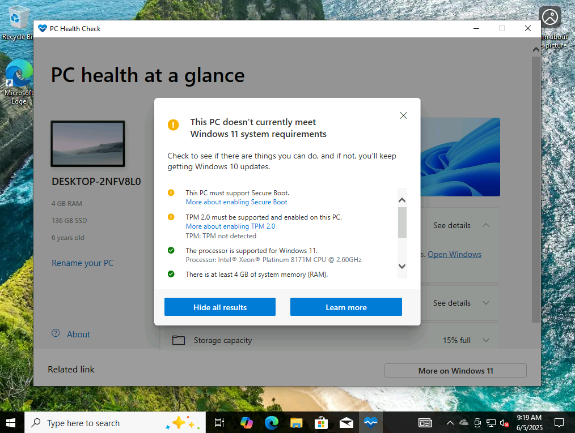Click the PC desktop thumbnail image
Viewport: 575px width, 433px height.
click(x=88, y=143)
